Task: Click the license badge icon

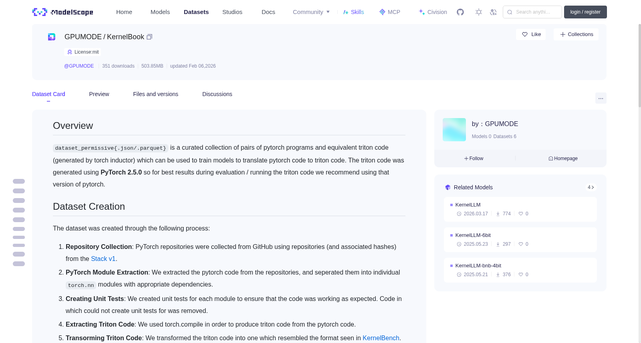Action: coord(70,52)
